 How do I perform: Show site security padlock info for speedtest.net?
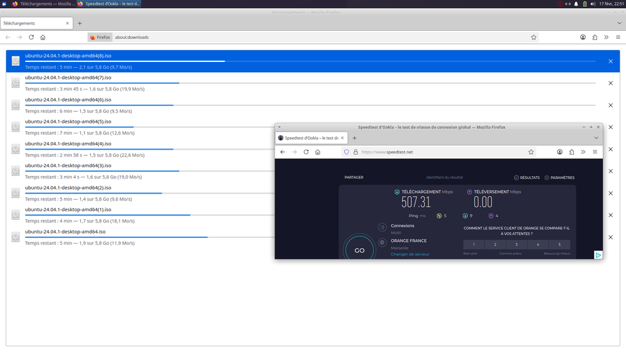(355, 152)
